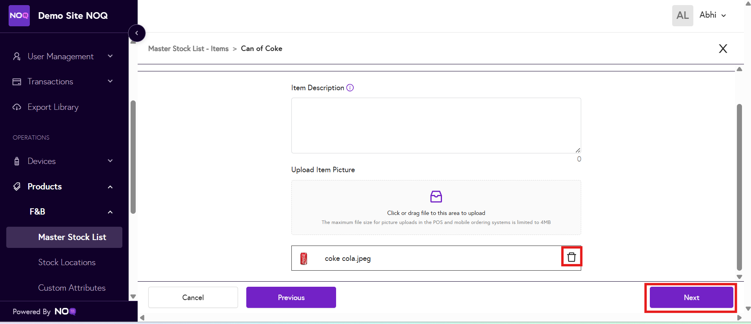Click the coke cola thumbnail image

[x=304, y=258]
